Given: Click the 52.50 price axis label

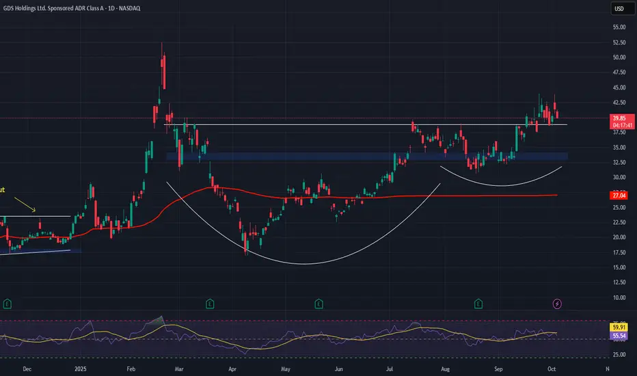Looking at the screenshot, I should 619,42.
